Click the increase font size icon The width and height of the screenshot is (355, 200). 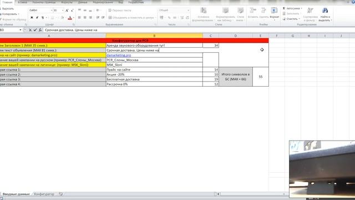coord(67,11)
